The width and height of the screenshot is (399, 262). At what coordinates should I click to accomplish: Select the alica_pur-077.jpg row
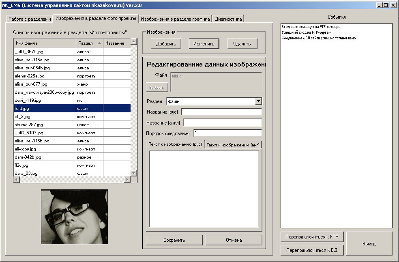tap(45, 84)
